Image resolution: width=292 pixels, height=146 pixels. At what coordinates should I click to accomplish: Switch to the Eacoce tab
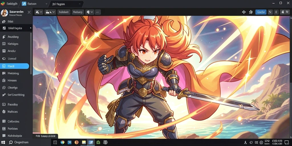pos(35,4)
